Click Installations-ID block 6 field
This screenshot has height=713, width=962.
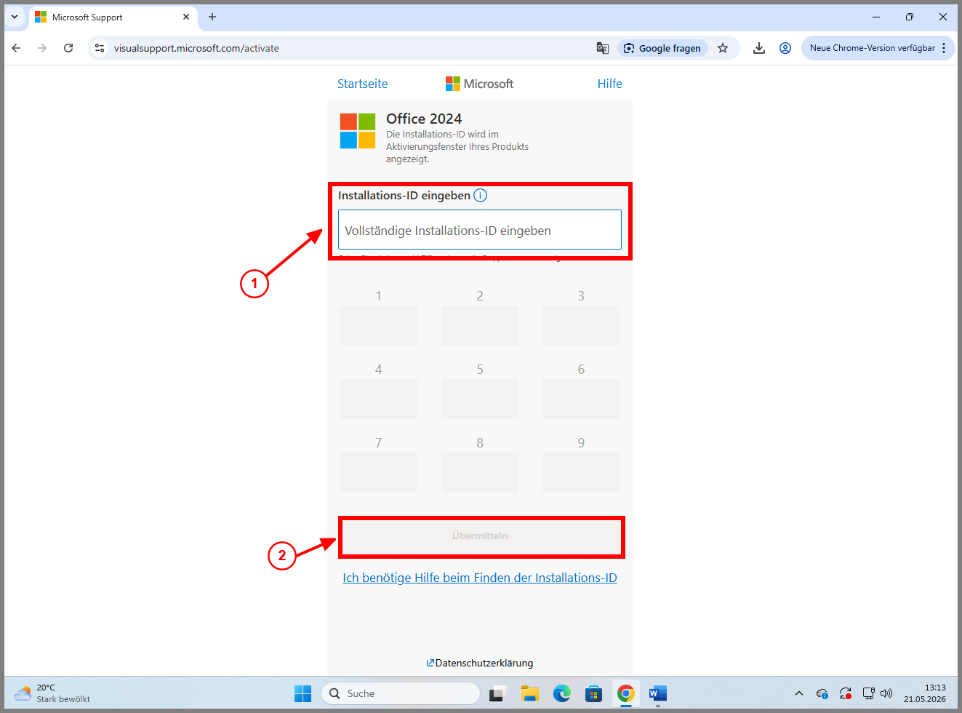tap(581, 399)
